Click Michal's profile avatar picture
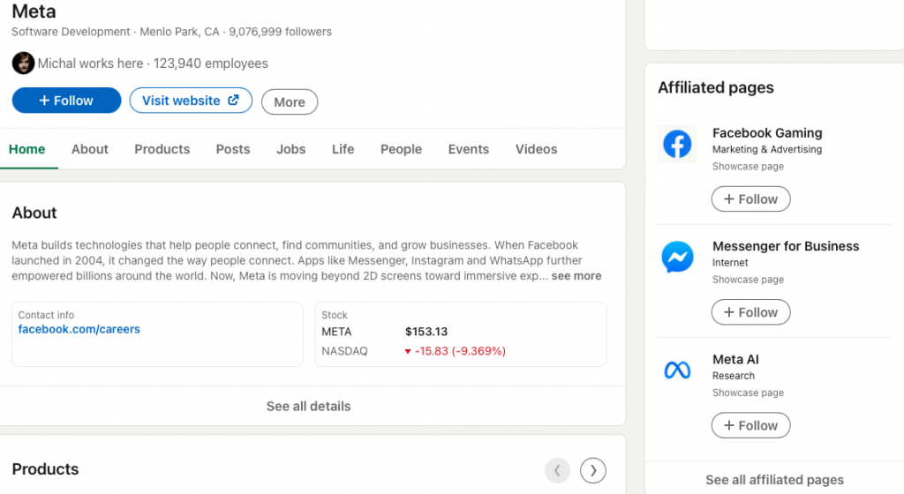 pyautogui.click(x=23, y=64)
